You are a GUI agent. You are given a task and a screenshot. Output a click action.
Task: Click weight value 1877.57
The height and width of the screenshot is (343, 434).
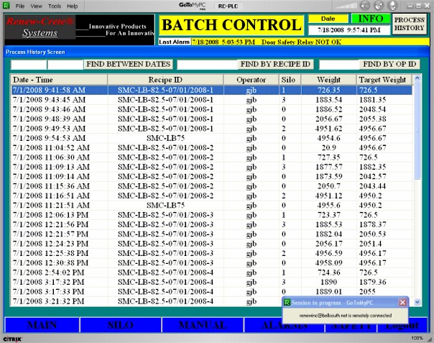(x=329, y=167)
